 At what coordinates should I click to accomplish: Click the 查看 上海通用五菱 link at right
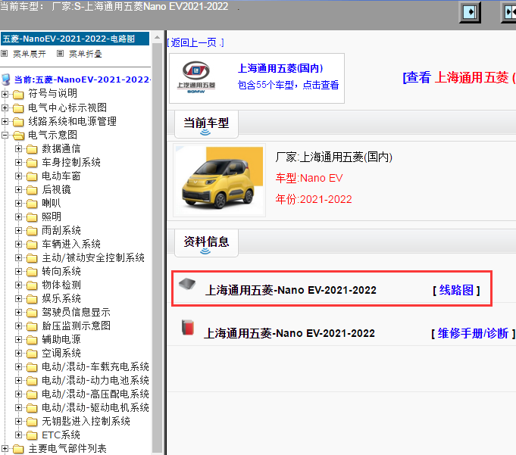[x=459, y=78]
